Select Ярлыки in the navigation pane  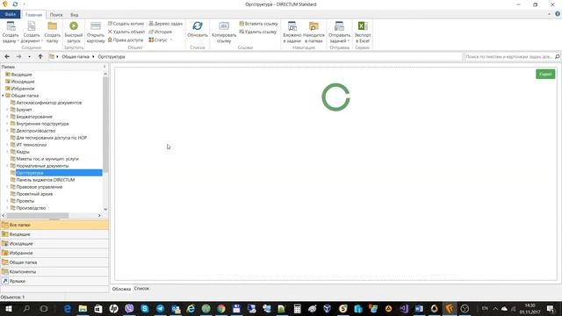pos(54,281)
